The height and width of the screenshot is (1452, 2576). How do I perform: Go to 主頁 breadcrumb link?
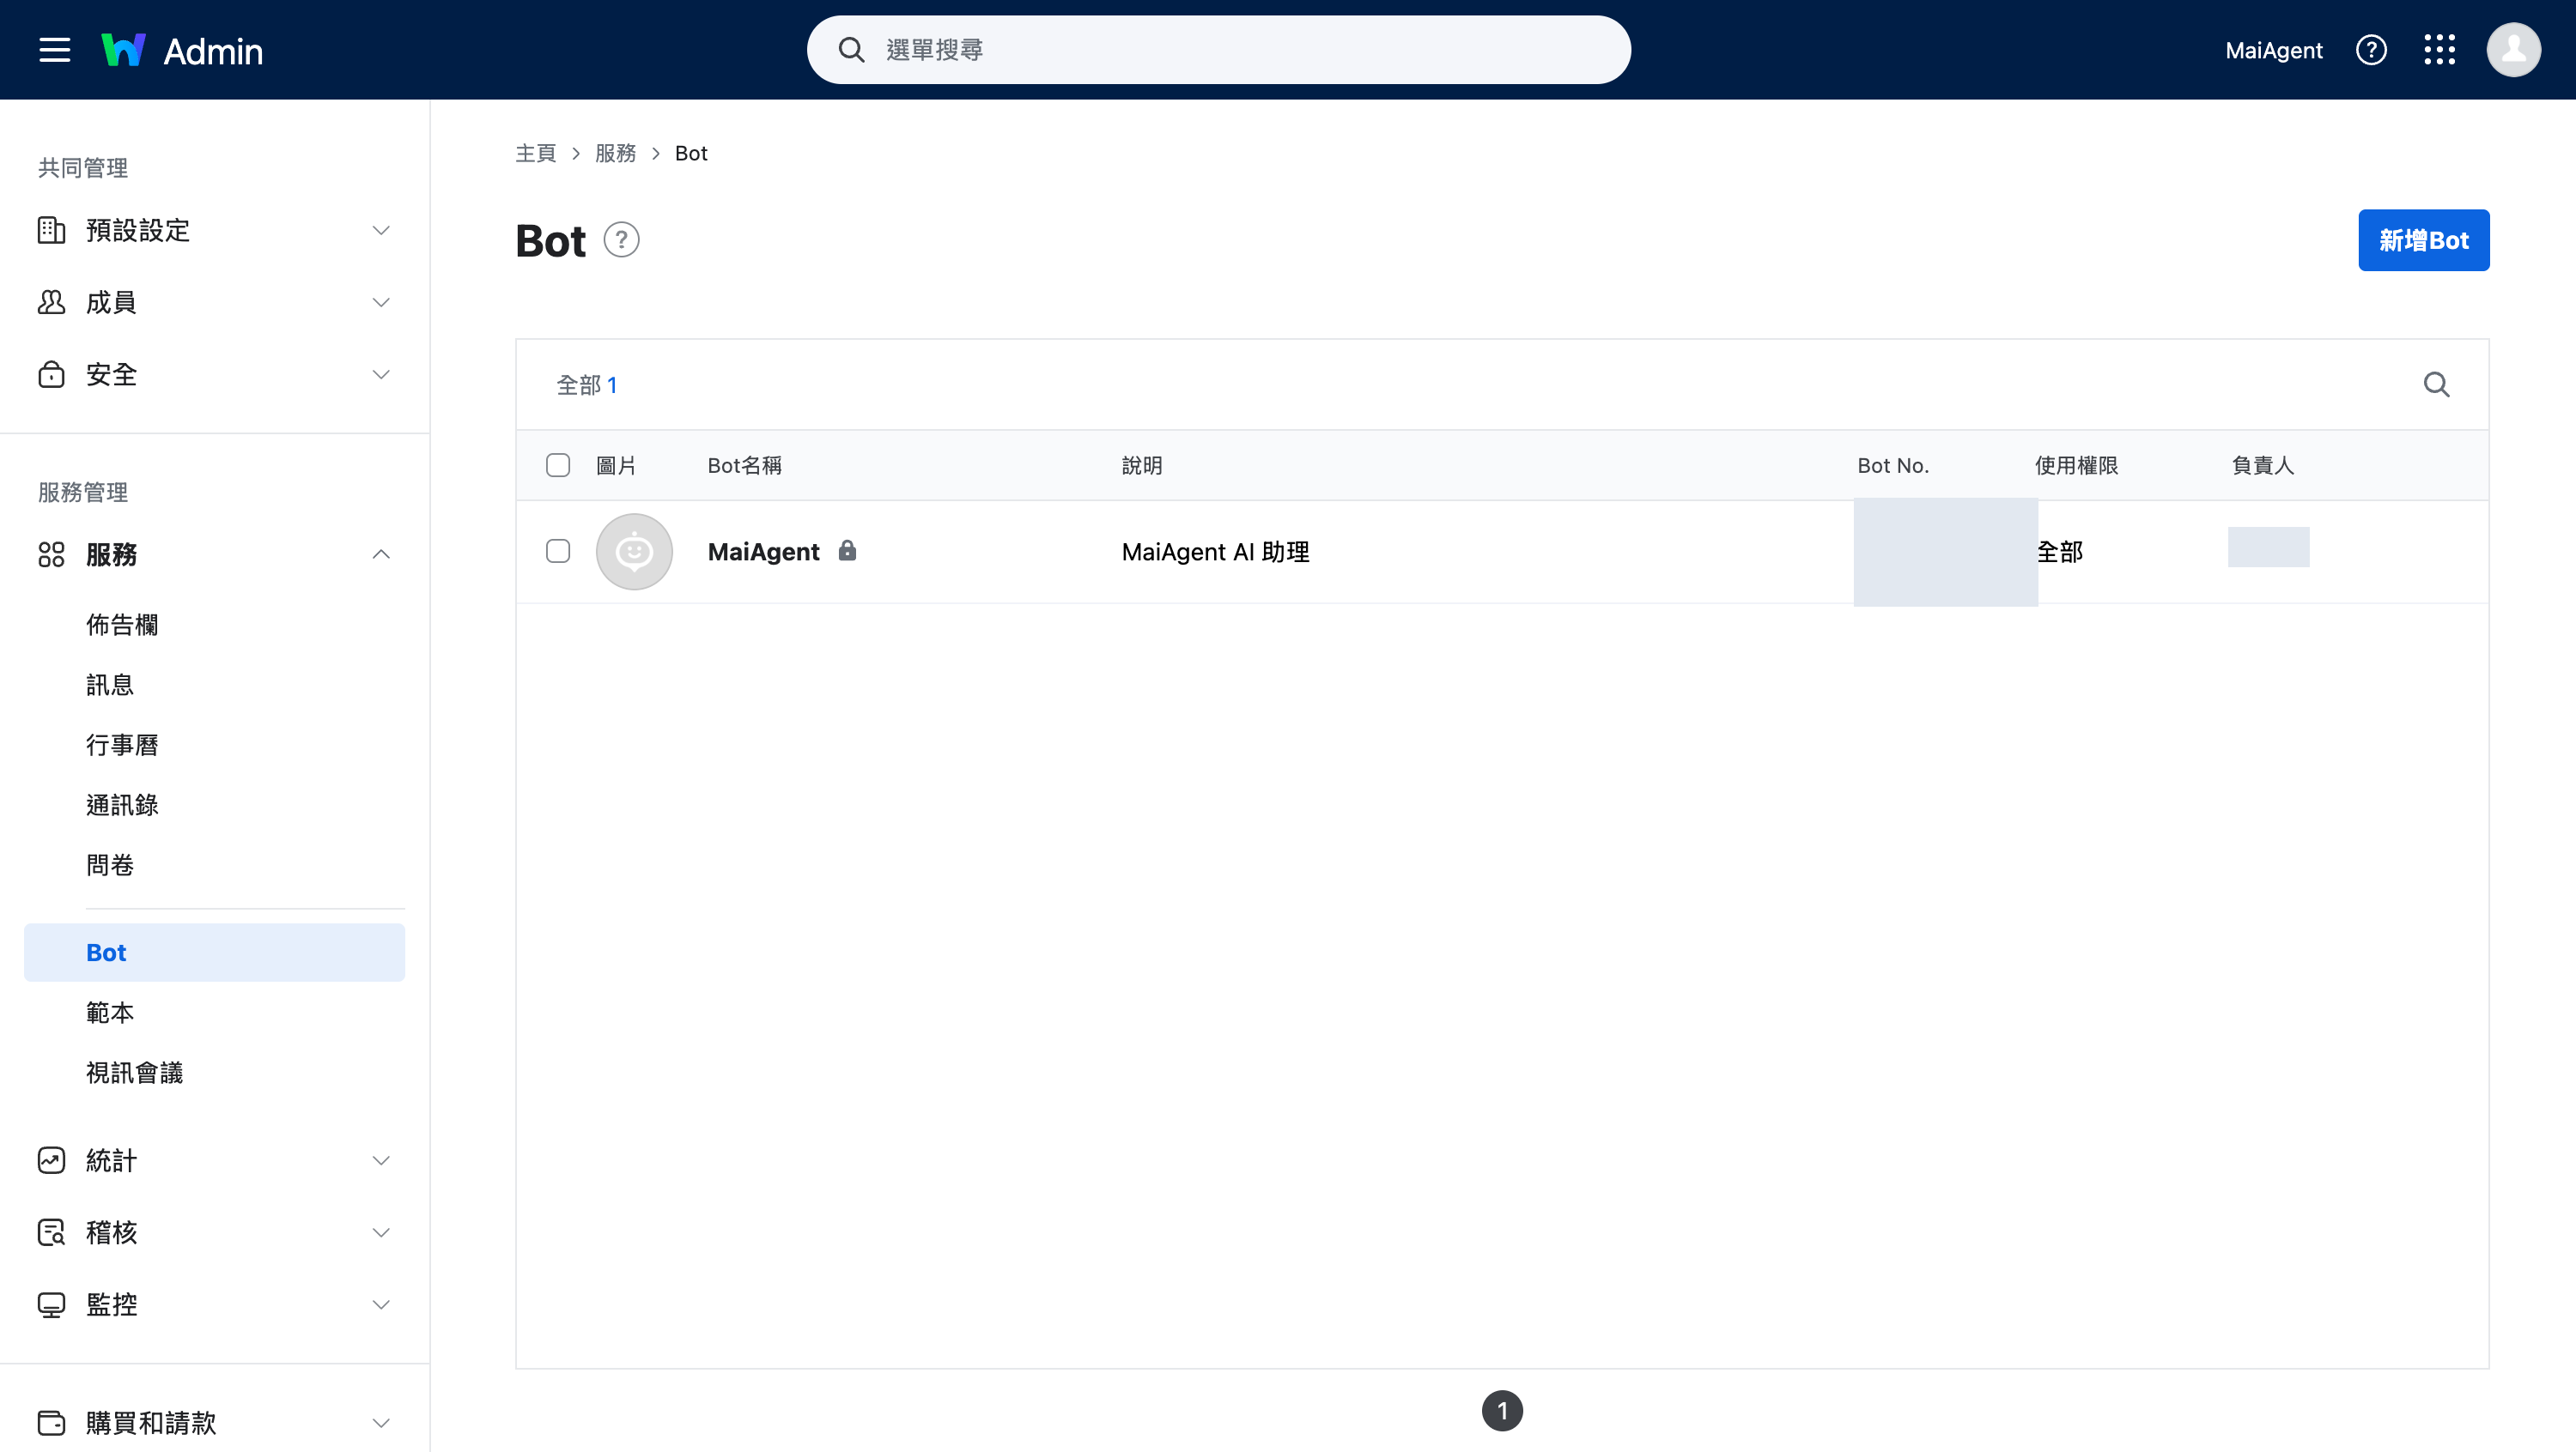(535, 153)
